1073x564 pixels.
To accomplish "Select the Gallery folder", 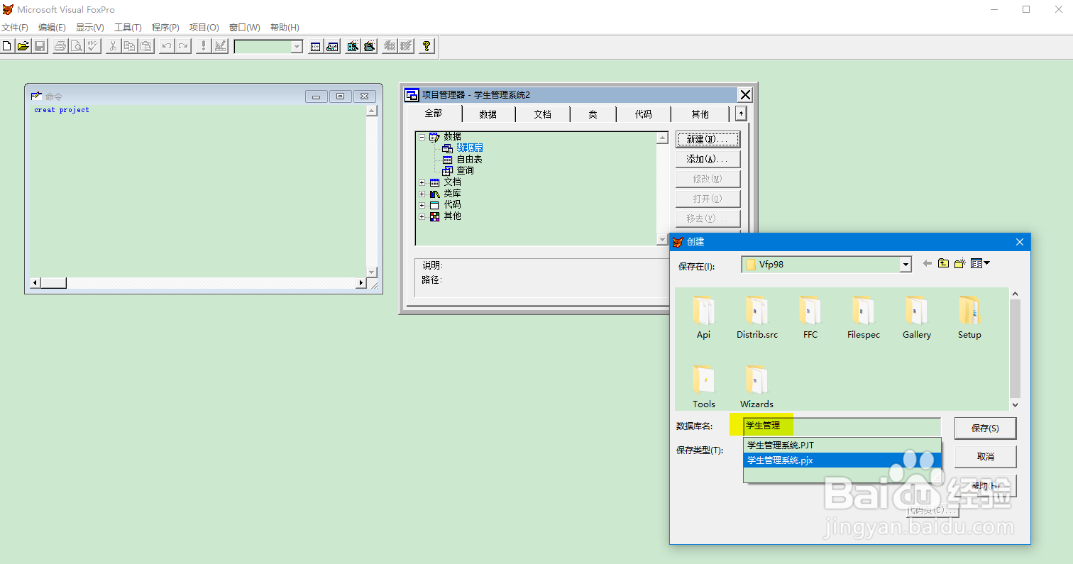I will [x=917, y=318].
